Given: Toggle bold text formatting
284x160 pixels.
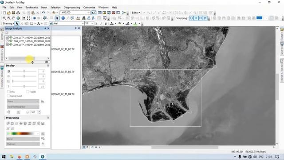Looking at the screenshot, I should (96, 24).
